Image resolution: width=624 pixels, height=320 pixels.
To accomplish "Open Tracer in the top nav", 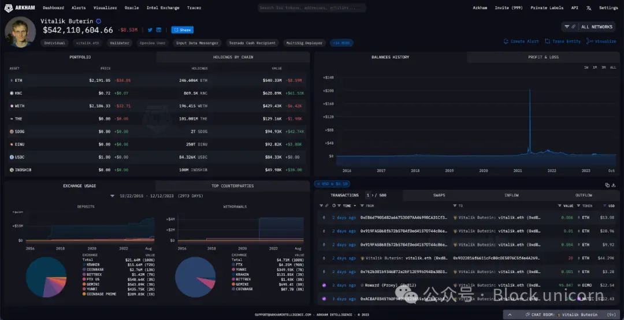I will click(194, 8).
